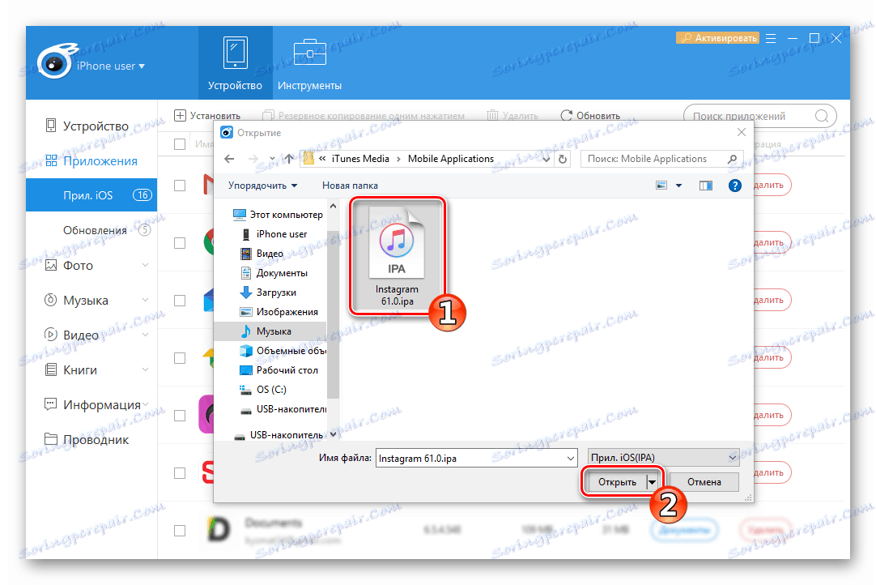Select Объемные объекты in the folder tree

coord(283,351)
